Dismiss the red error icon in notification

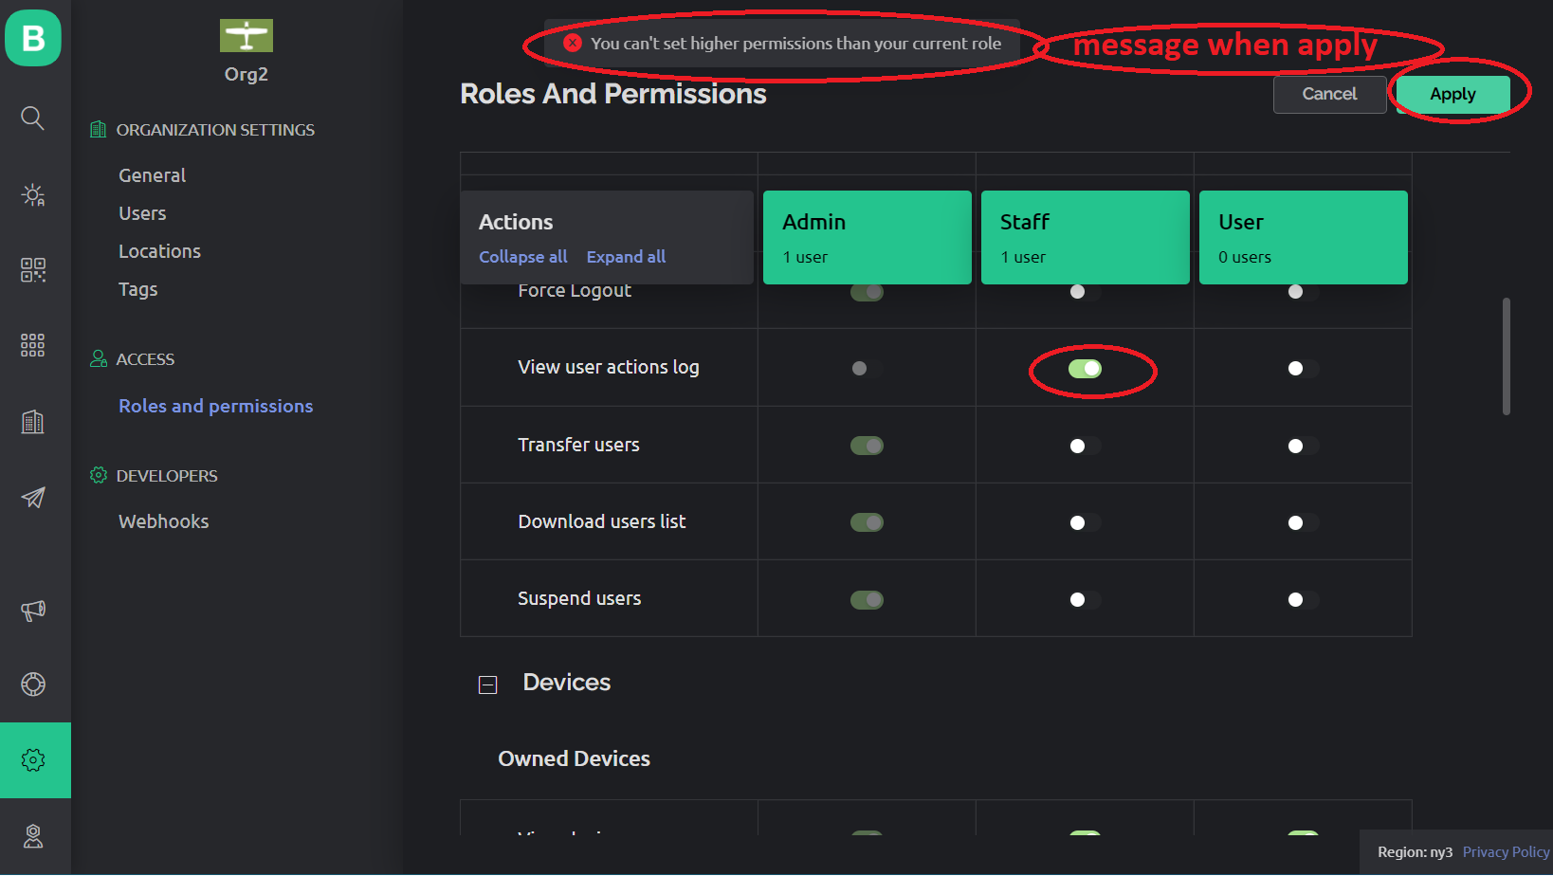(573, 43)
